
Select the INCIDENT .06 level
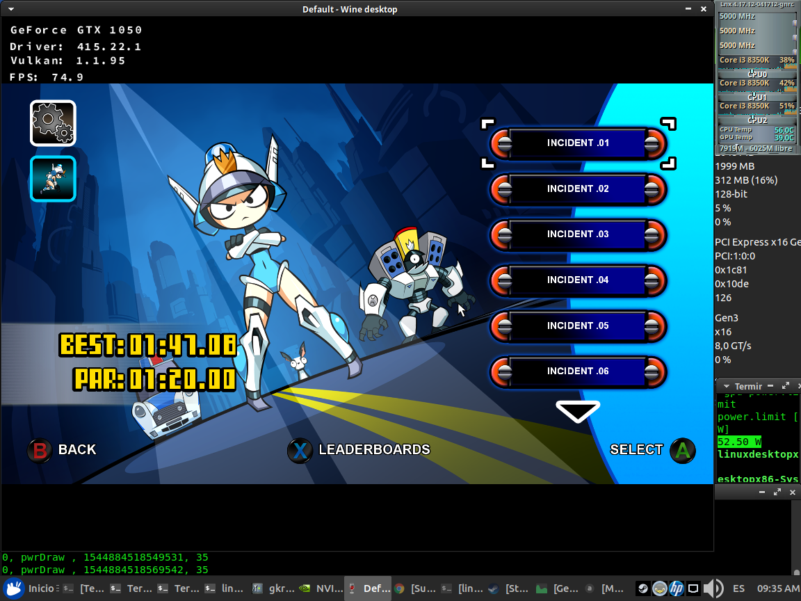578,371
